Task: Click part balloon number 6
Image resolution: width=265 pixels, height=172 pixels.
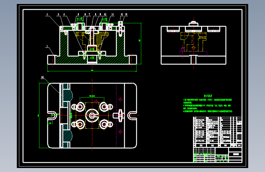Action: 85,14
